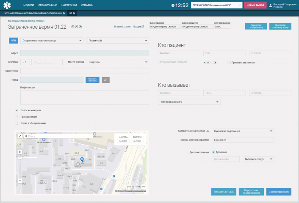Click the blue location pin on map

(82, 160)
